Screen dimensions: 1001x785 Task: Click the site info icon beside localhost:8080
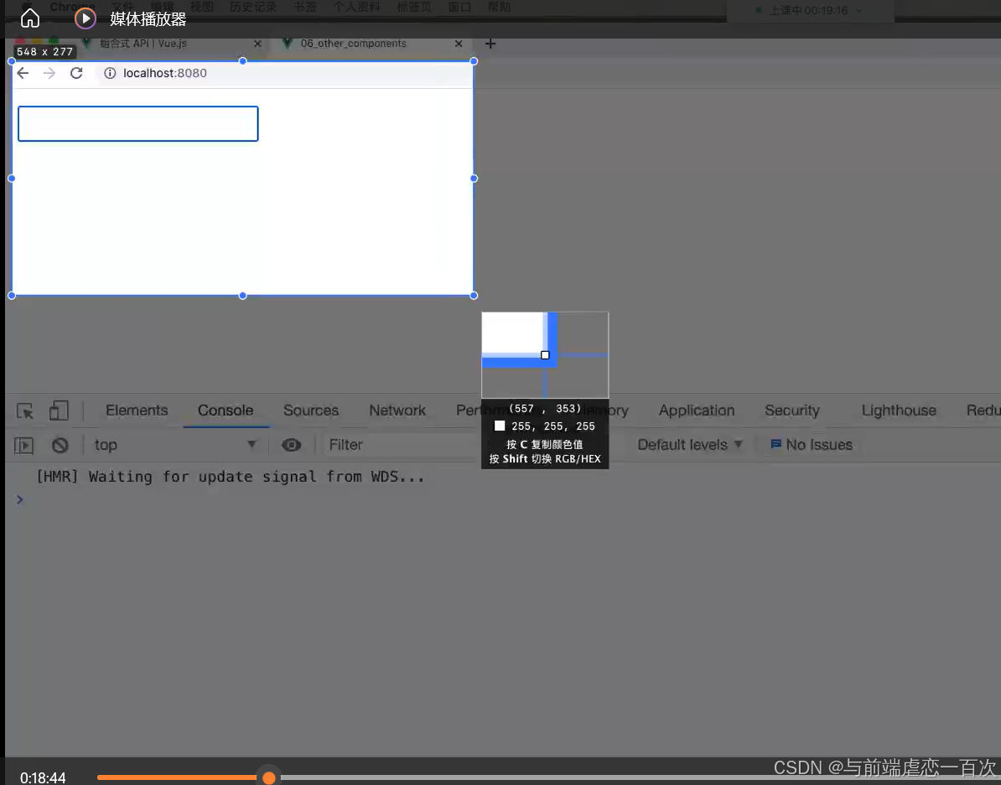[110, 73]
